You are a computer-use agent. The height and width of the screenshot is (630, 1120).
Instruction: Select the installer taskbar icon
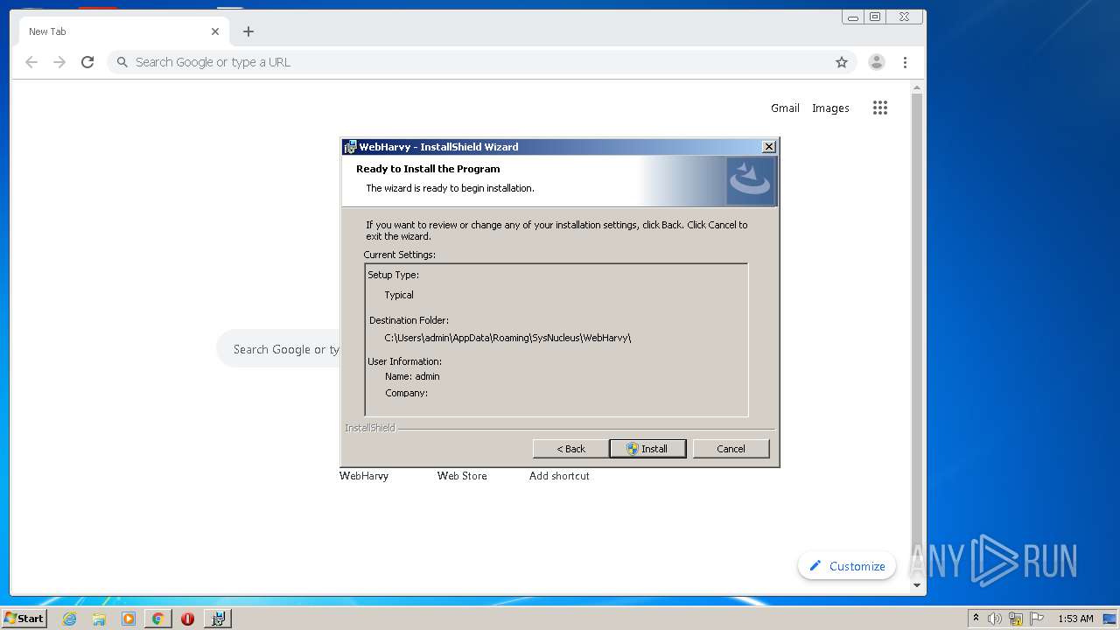click(218, 619)
